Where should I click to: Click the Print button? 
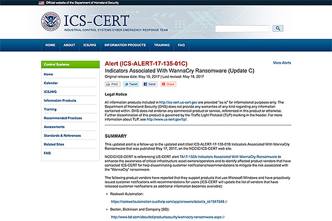tap(113, 84)
